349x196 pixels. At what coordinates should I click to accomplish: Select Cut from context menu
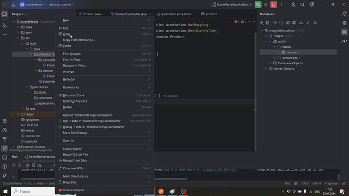click(x=105, y=28)
